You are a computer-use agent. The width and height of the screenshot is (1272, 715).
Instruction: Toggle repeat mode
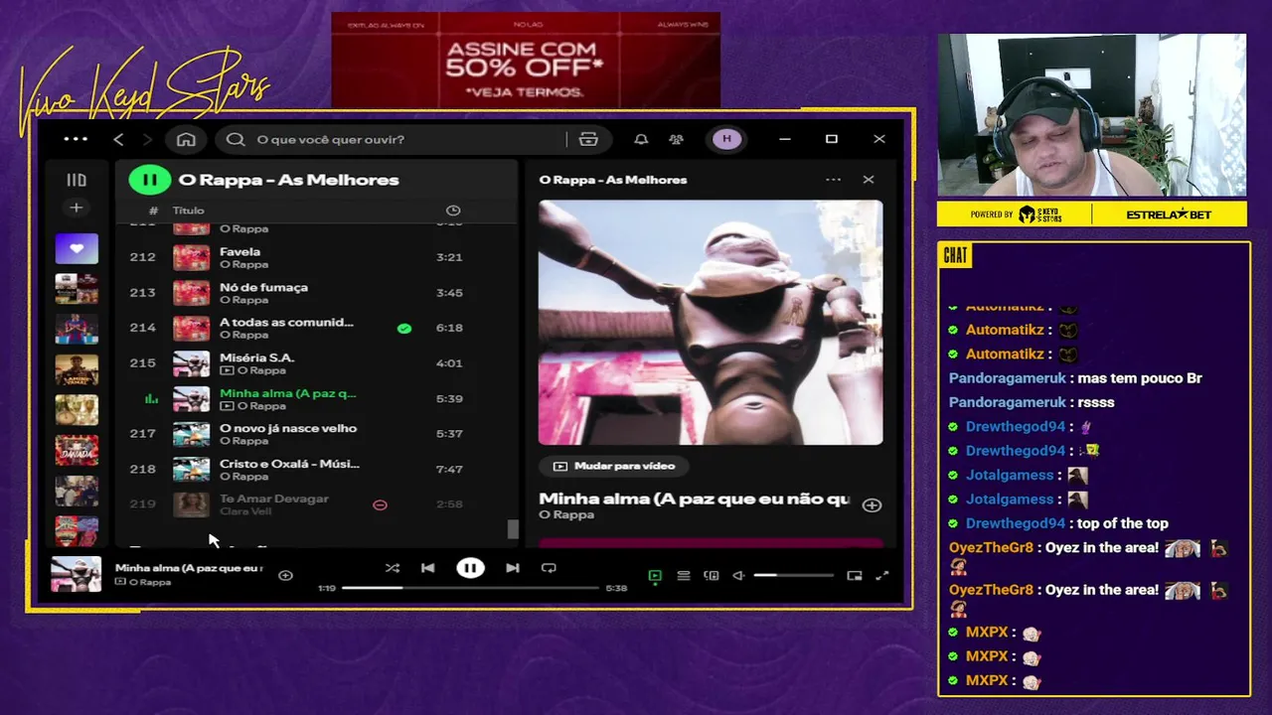pyautogui.click(x=549, y=568)
